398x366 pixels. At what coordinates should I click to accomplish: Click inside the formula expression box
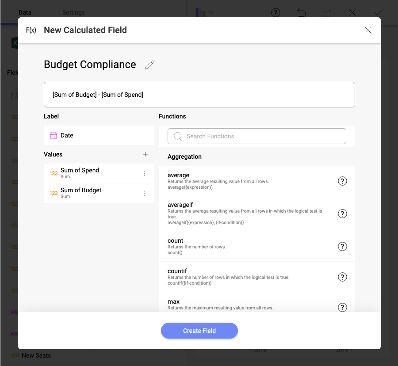199,95
